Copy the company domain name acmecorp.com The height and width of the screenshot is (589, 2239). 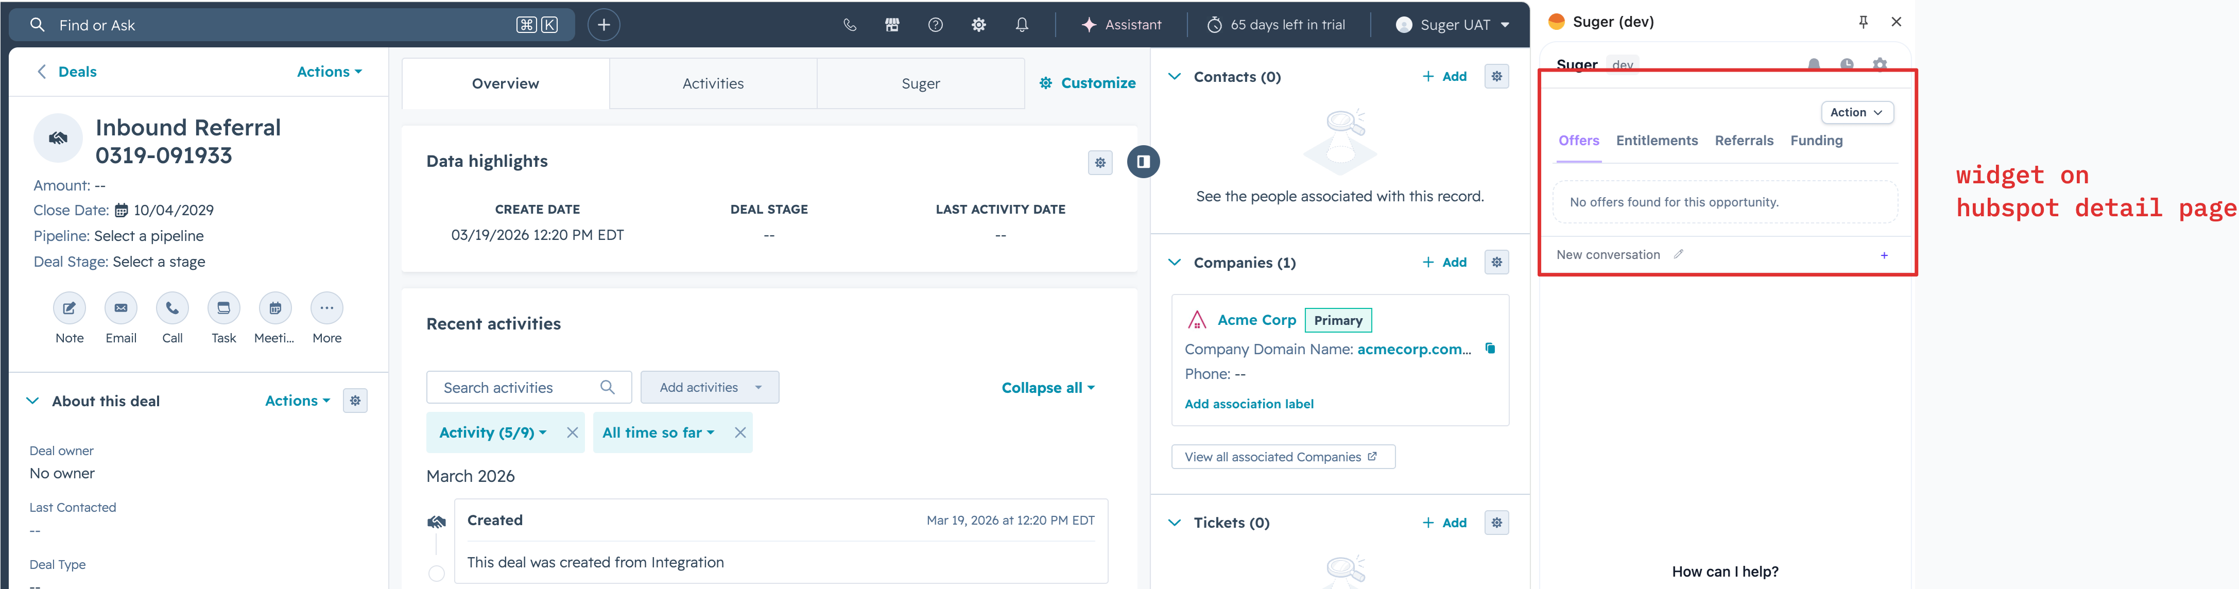coord(1490,349)
